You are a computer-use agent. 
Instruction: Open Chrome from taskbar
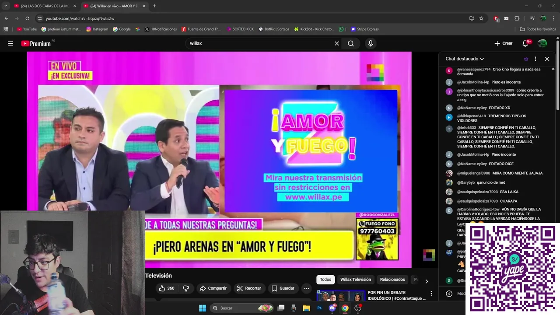345,308
